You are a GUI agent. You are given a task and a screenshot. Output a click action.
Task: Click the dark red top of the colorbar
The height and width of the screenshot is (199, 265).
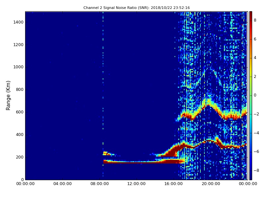pyautogui.click(x=251, y=14)
